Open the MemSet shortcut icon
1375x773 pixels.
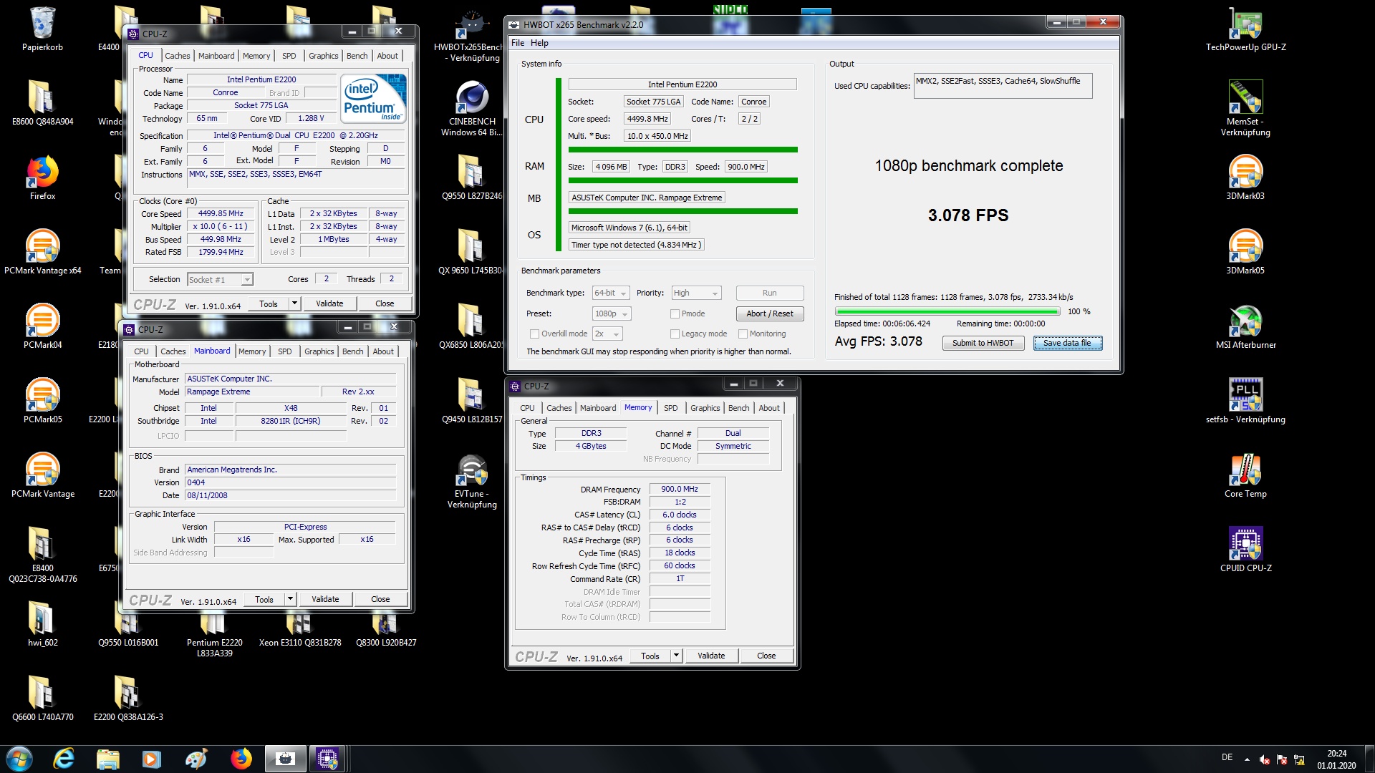click(1245, 109)
